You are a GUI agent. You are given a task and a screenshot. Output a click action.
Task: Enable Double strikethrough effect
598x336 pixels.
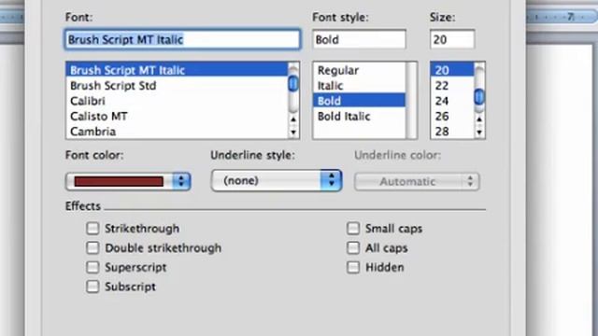point(93,248)
